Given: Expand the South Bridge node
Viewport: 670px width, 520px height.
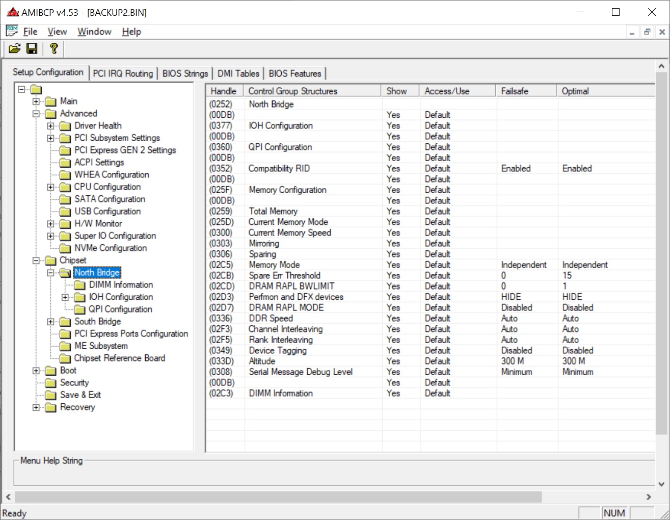Looking at the screenshot, I should (x=50, y=322).
